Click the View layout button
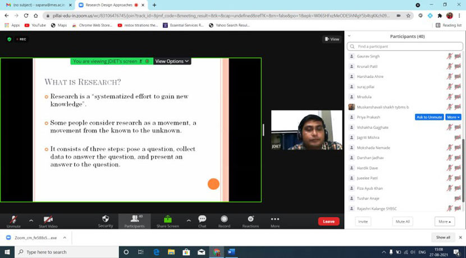 click(x=332, y=39)
